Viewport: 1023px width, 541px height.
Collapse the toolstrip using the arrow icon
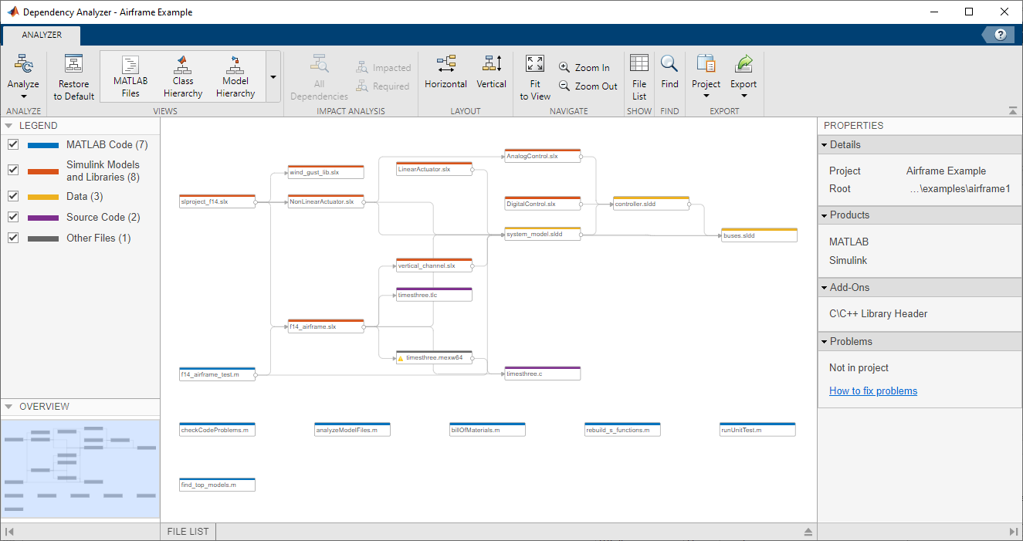(x=1012, y=110)
